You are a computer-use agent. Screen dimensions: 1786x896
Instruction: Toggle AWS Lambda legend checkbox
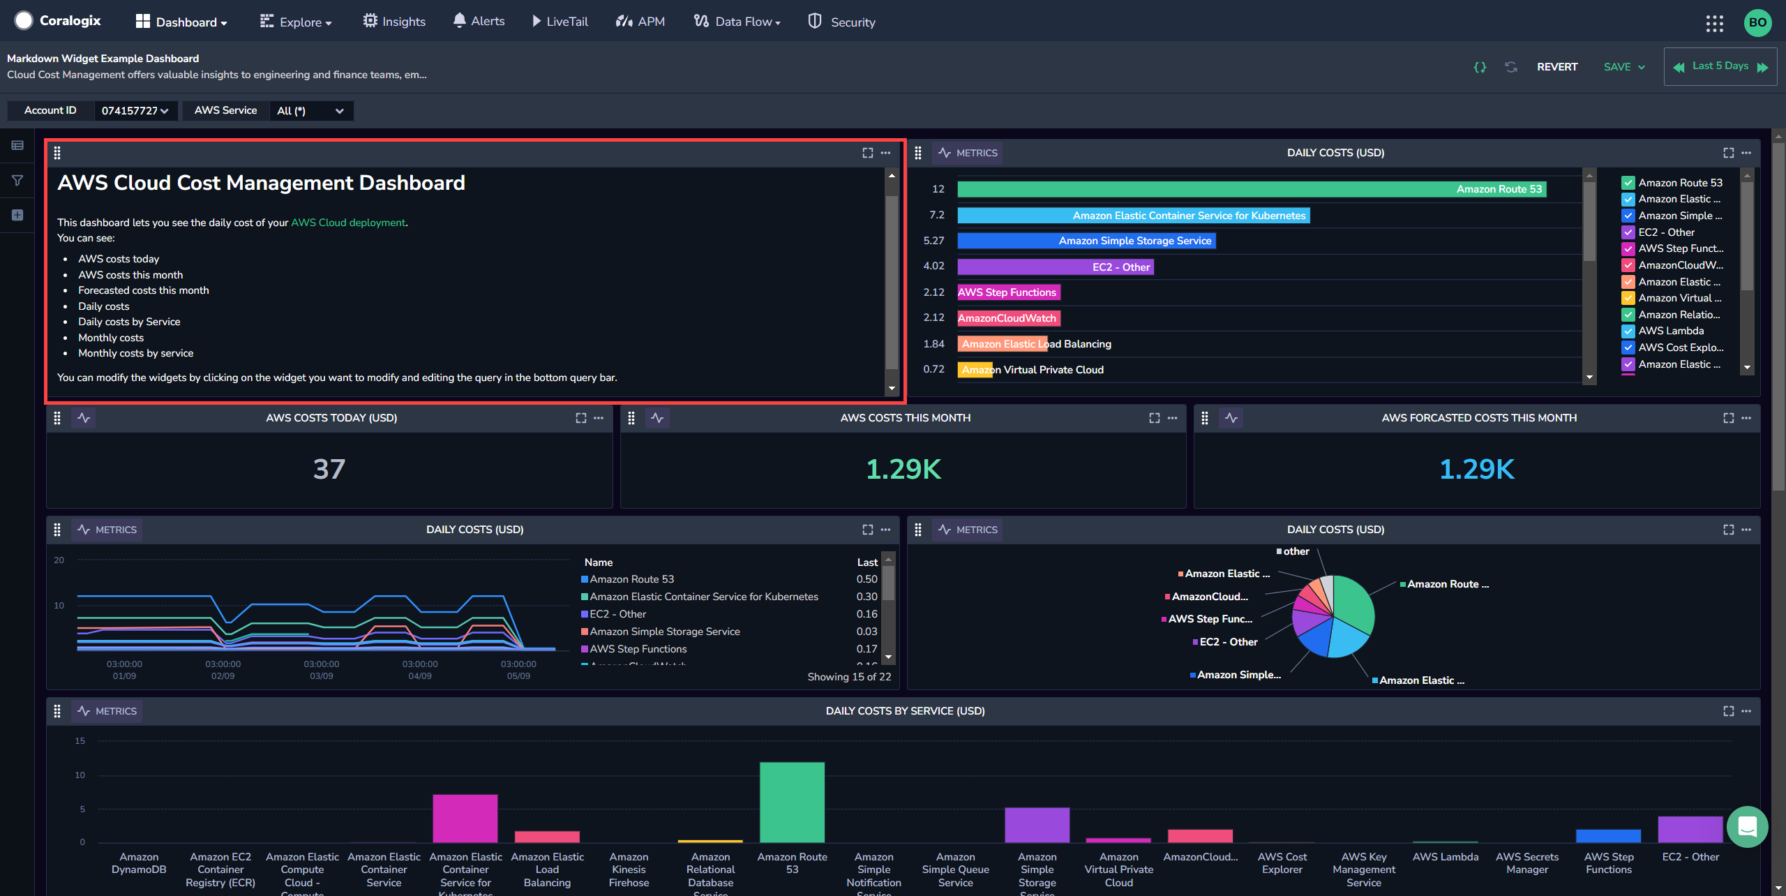coord(1628,331)
